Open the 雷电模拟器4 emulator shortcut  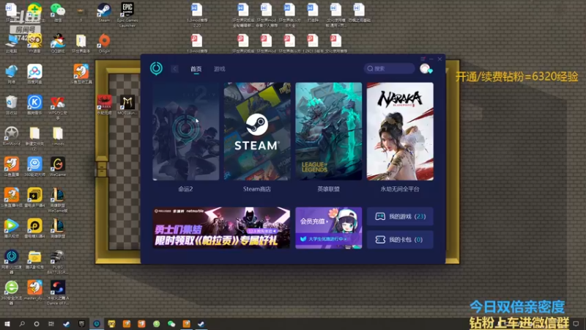point(34,228)
